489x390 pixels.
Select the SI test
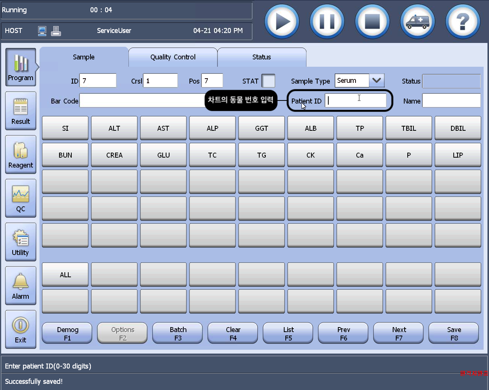pos(65,128)
